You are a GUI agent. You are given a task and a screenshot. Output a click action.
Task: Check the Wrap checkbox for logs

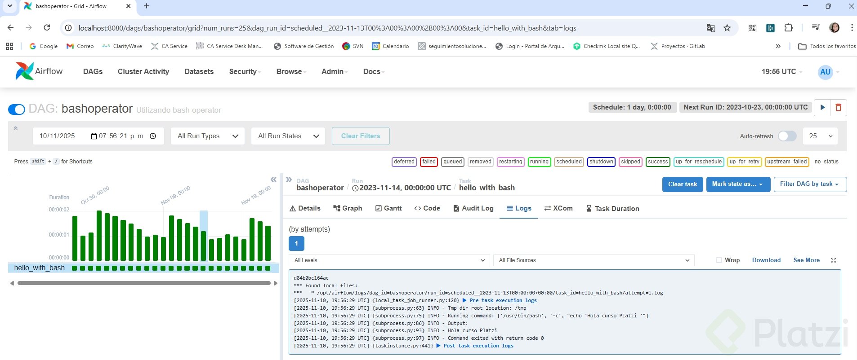coord(719,260)
